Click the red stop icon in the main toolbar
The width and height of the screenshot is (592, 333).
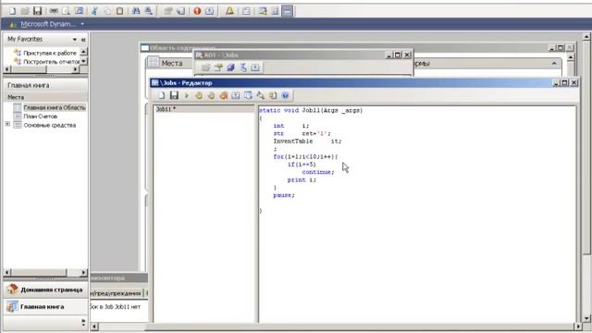197,11
